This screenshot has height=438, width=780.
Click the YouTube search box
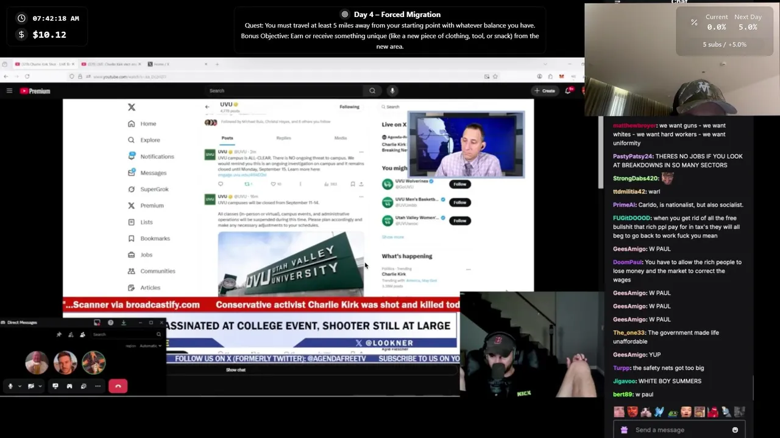tap(283, 91)
